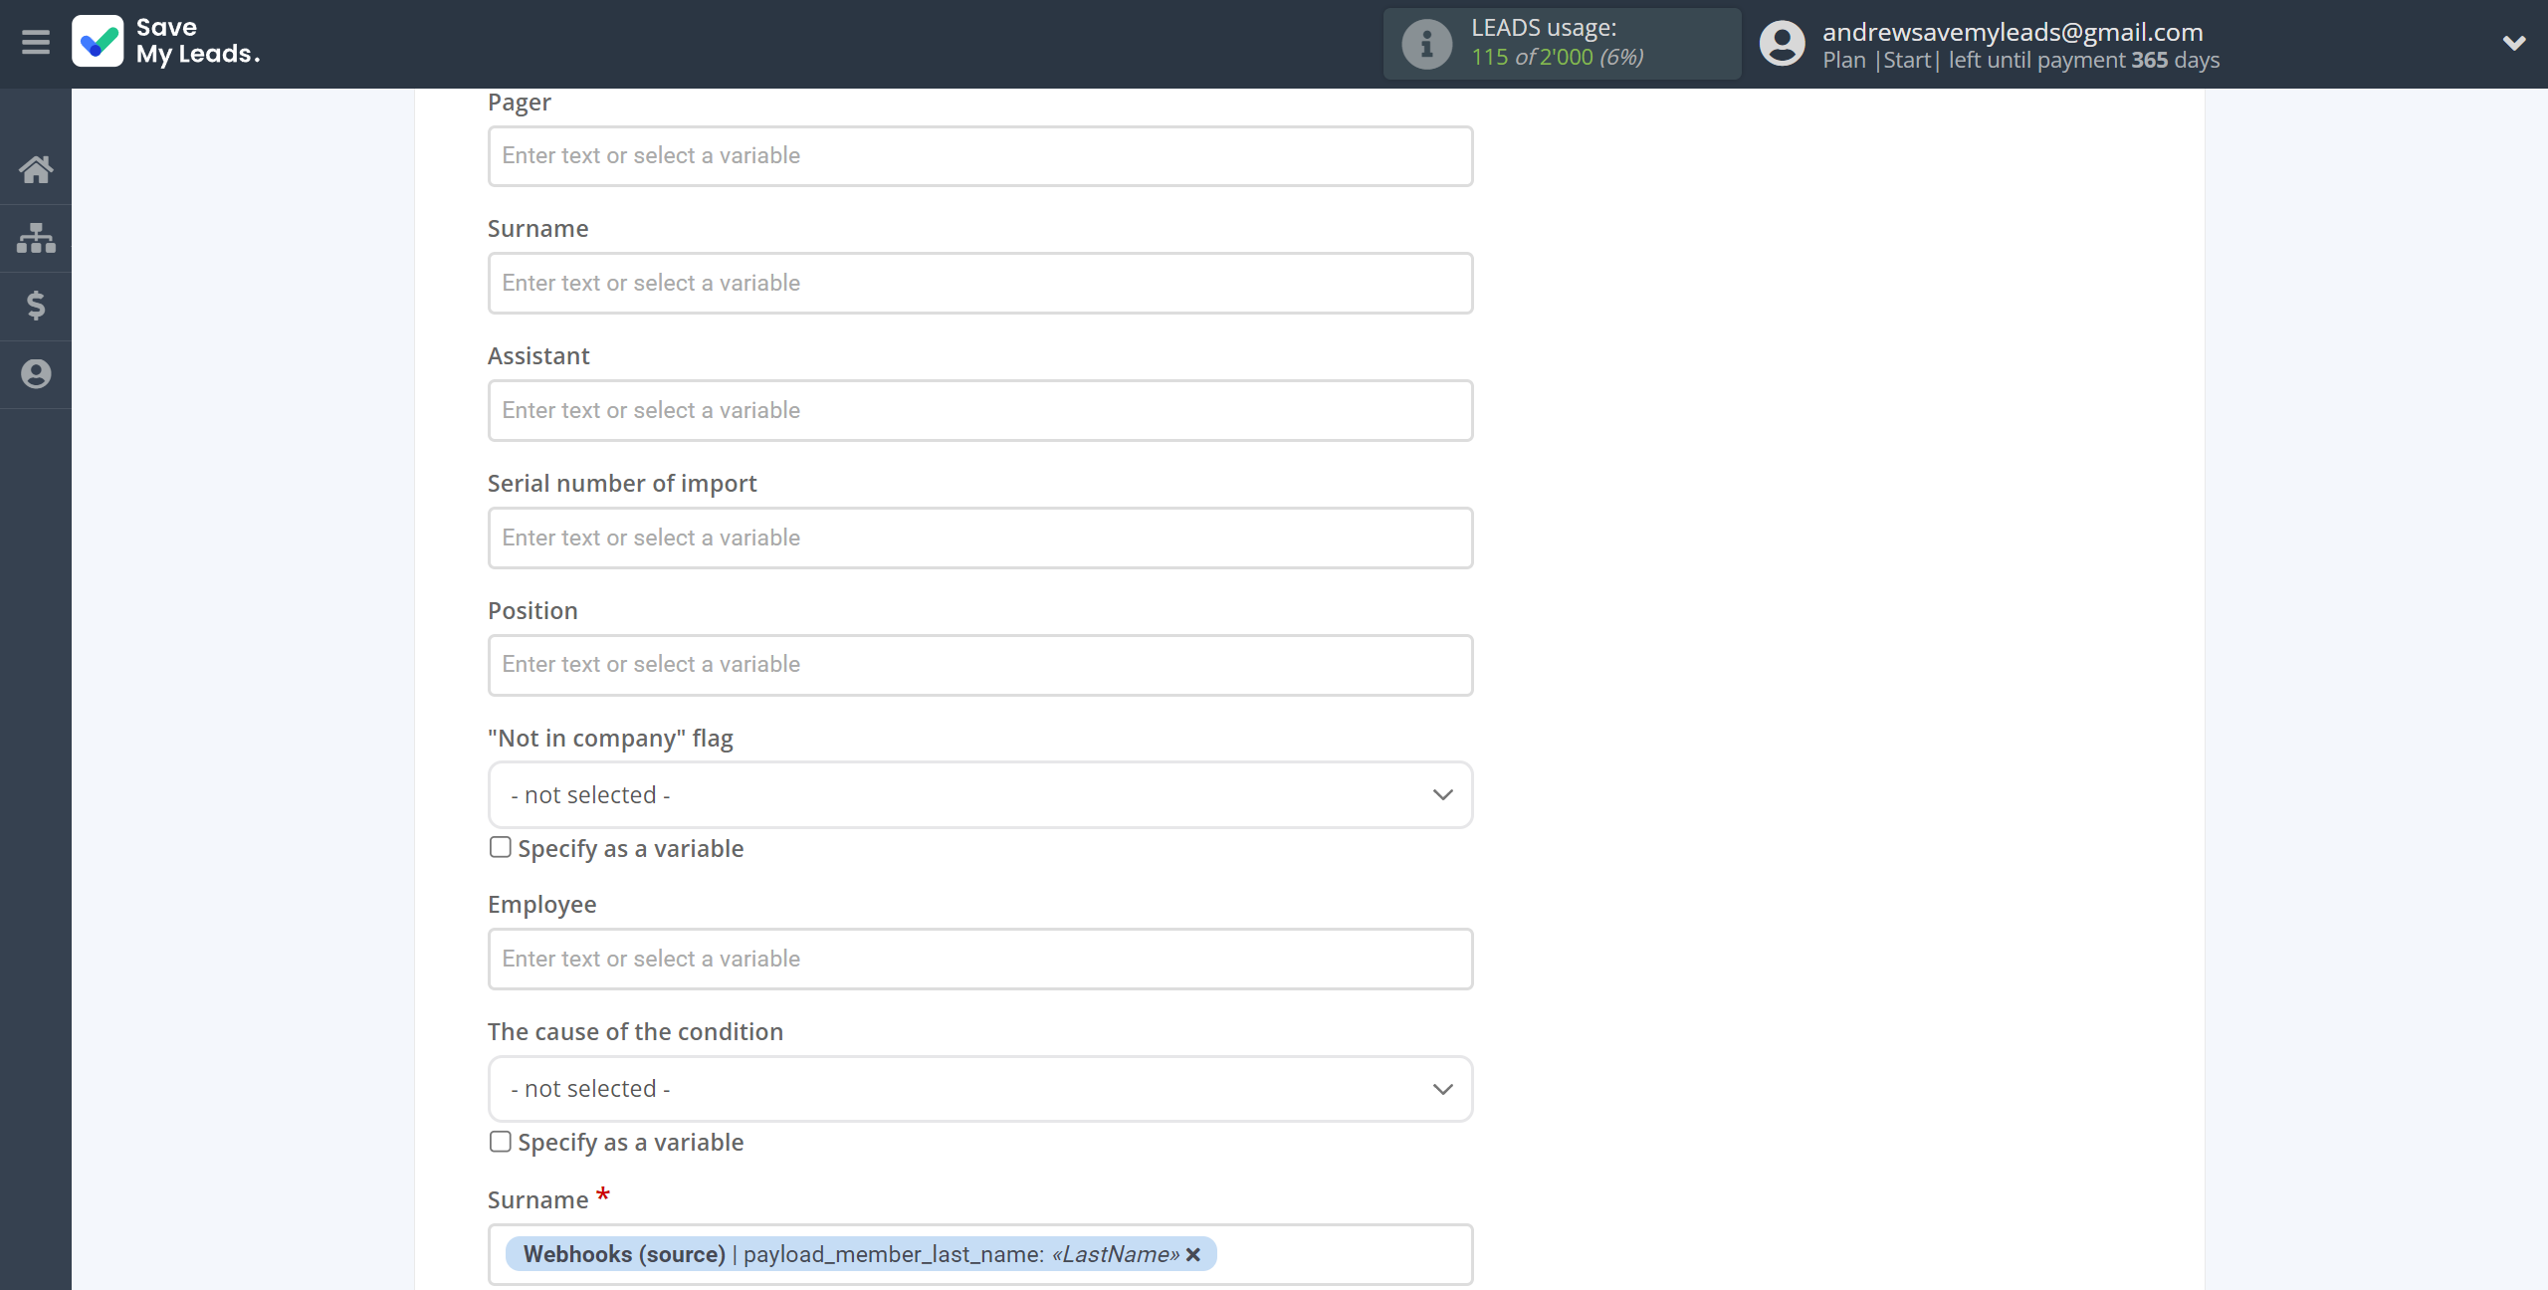Expand the account menu chevron
The image size is (2548, 1290).
(x=2514, y=43)
